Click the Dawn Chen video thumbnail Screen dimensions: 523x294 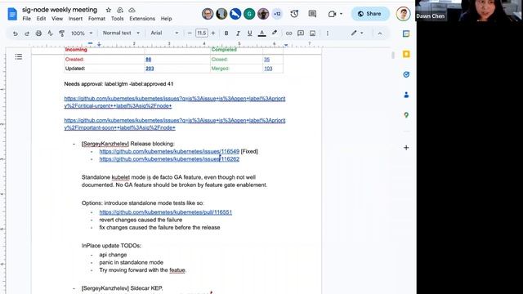pos(469,11)
